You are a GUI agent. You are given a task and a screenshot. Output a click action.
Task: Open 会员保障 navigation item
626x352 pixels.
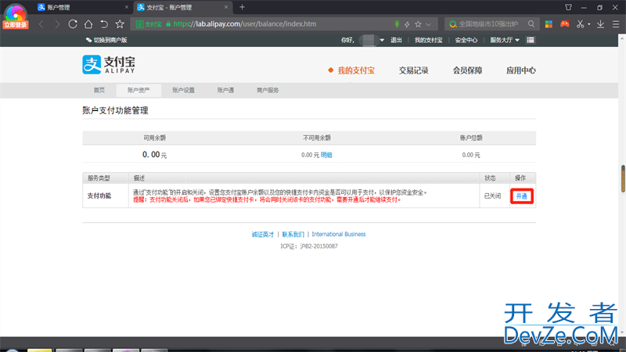point(467,70)
